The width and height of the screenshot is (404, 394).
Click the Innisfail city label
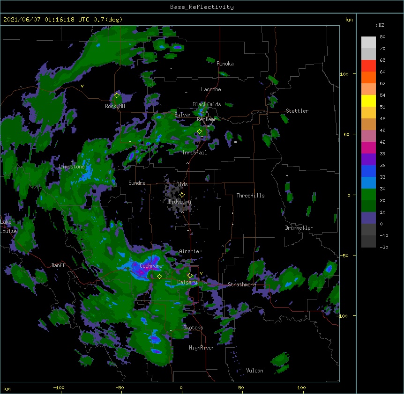click(195, 153)
